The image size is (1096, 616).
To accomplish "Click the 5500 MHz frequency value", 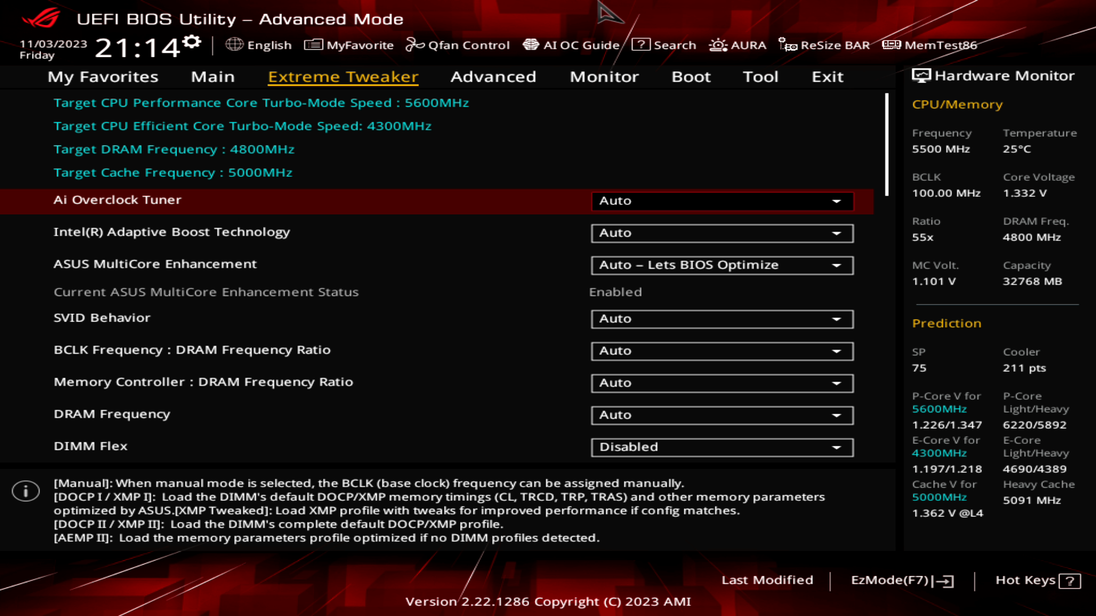I will [x=941, y=149].
